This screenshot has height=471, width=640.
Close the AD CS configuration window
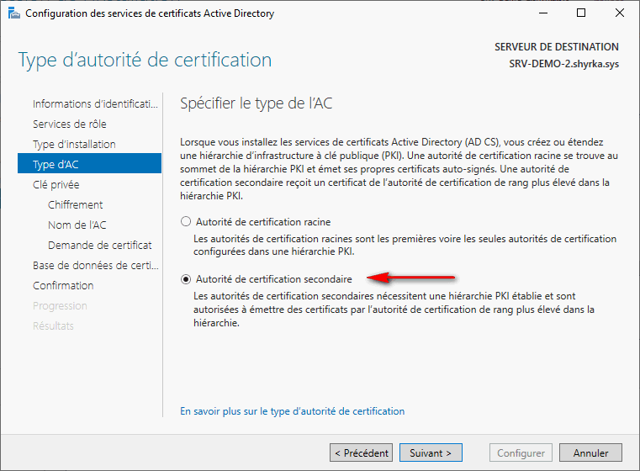pos(620,13)
